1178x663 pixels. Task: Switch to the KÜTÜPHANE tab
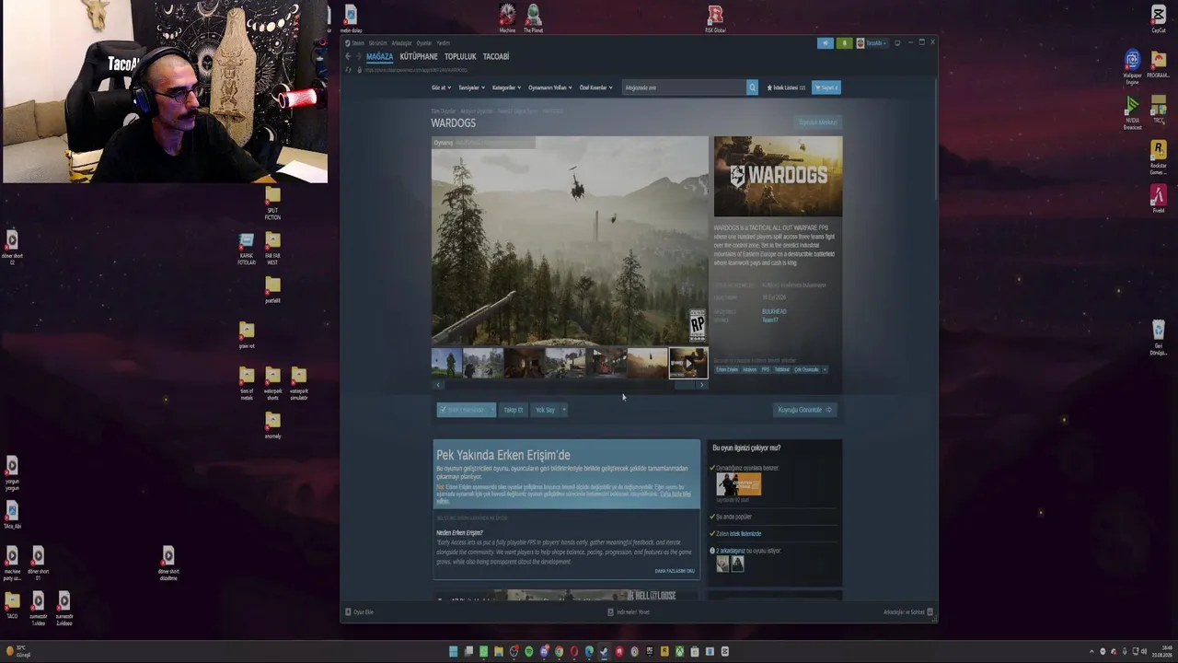pos(419,56)
